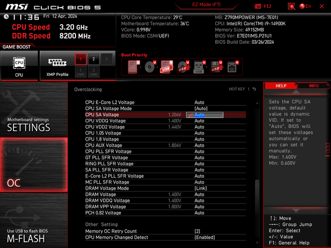Click scroll-down arrow of settings list
This screenshot has height=248, width=331.
tap(257, 243)
